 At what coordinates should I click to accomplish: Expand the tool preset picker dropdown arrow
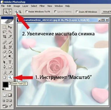point(10,12)
